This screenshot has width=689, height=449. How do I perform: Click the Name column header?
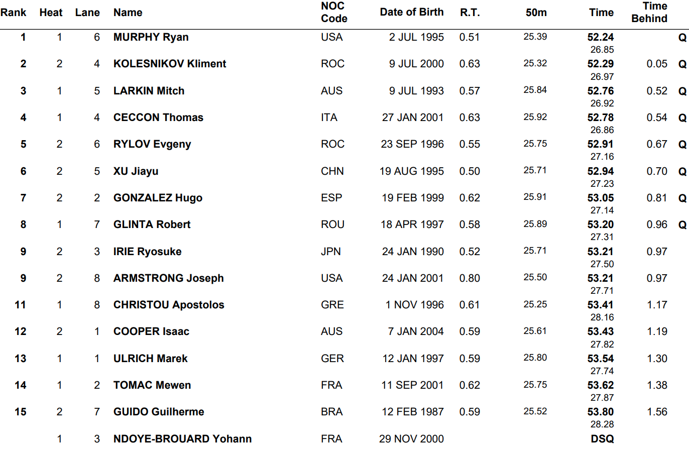[128, 13]
